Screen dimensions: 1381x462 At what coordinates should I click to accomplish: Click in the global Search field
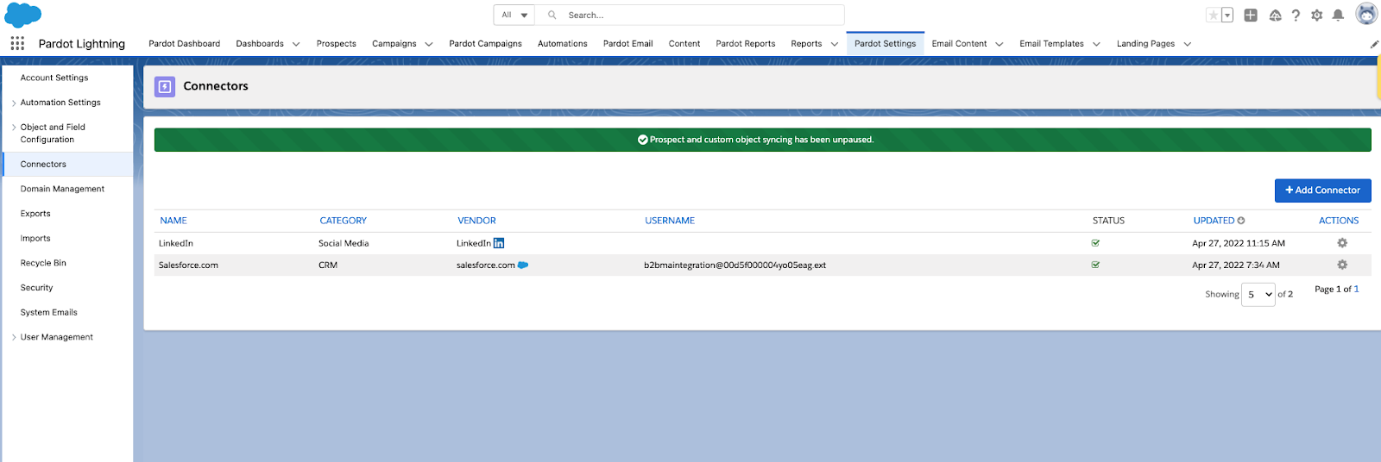pos(690,15)
